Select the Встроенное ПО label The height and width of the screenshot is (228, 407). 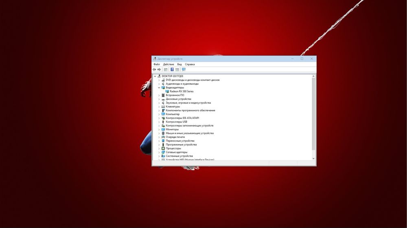tap(175, 95)
